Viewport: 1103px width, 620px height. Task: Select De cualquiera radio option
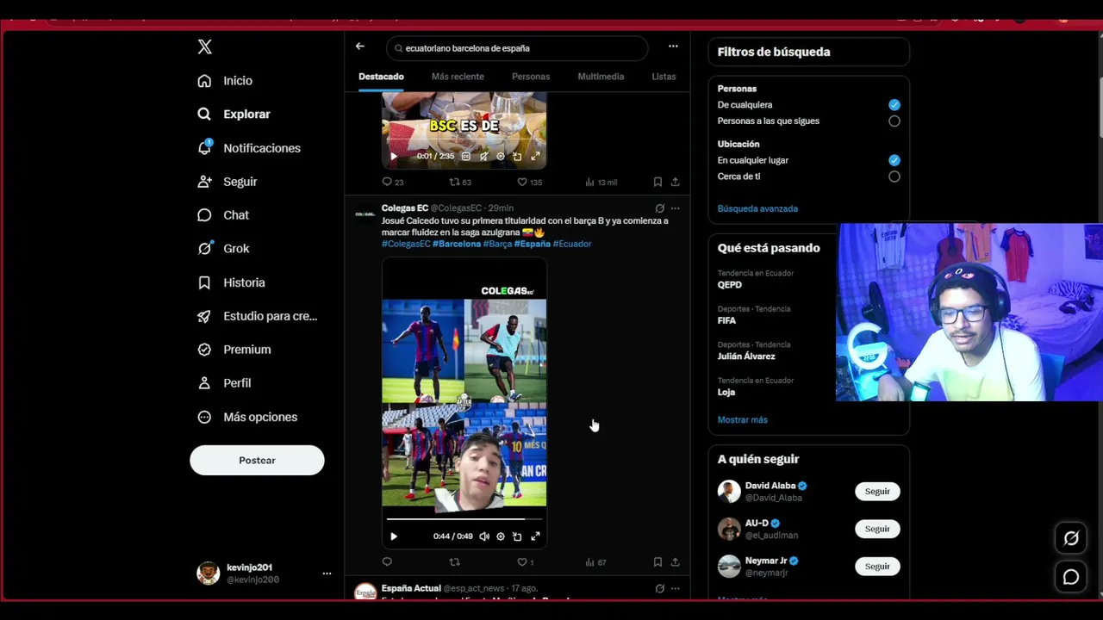894,104
